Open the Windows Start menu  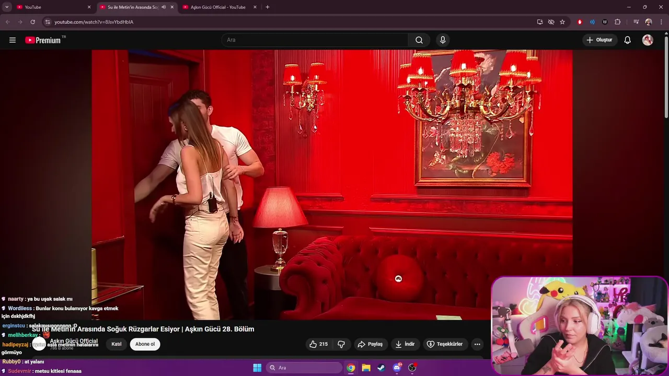tap(257, 368)
